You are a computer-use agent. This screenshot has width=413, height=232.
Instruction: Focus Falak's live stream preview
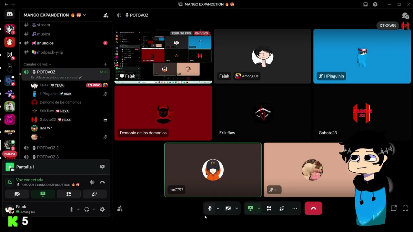point(163,56)
